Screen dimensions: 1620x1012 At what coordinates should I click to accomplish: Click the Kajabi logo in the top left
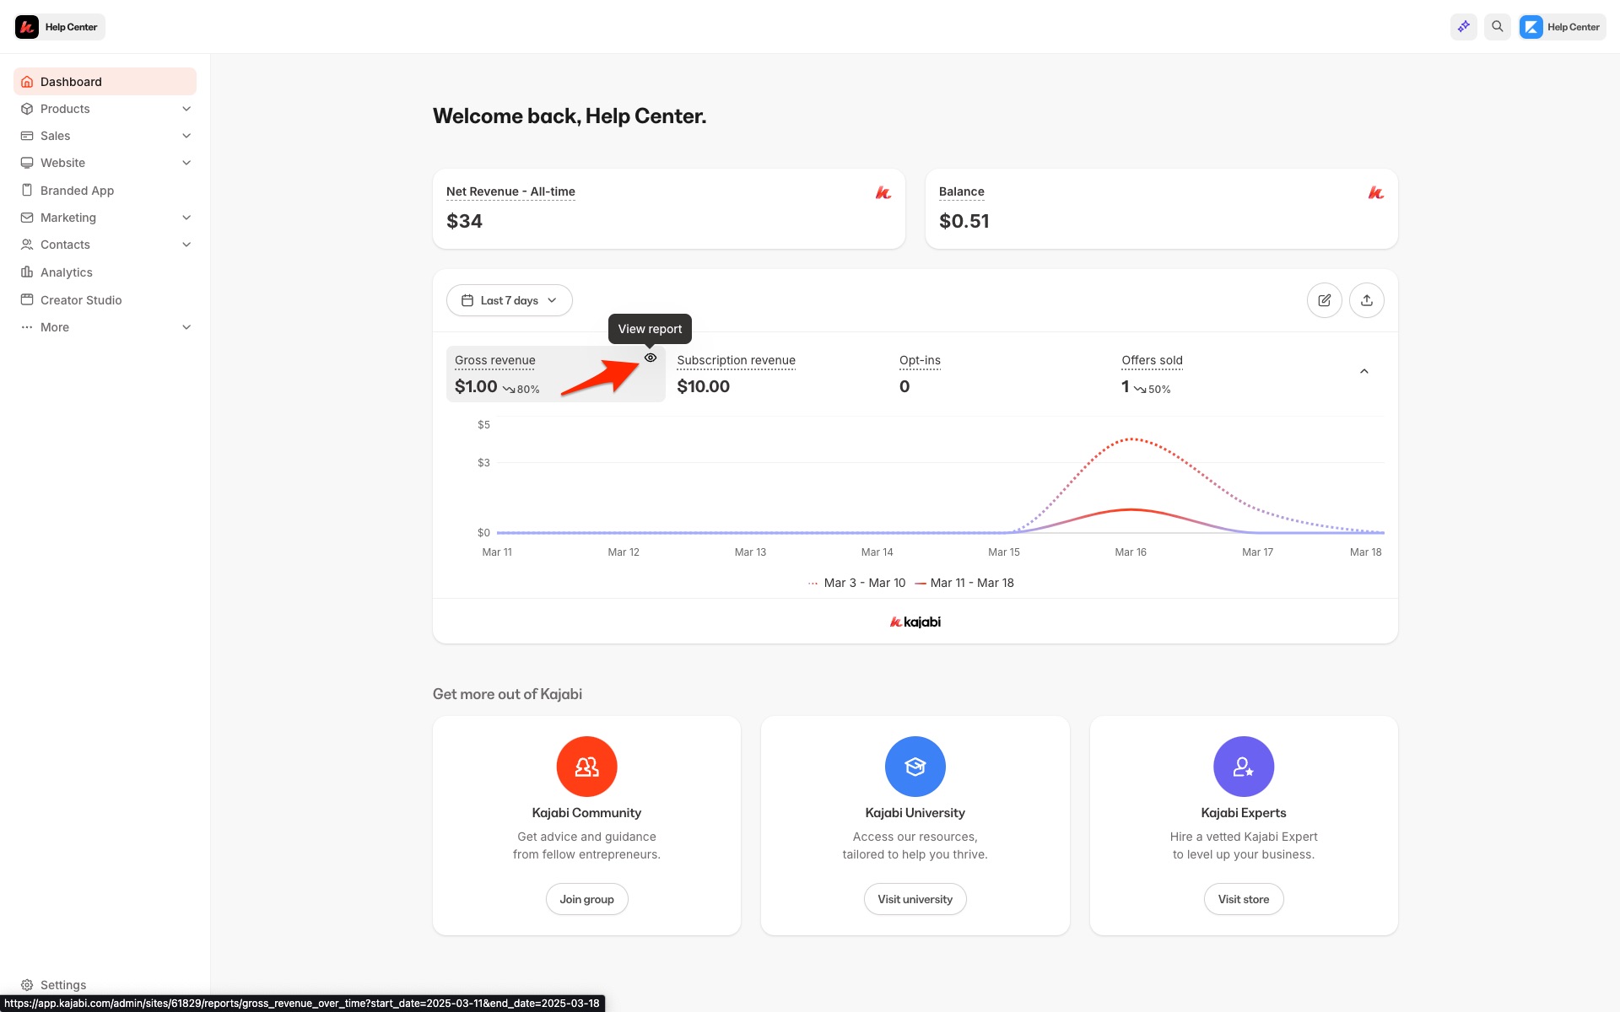coord(27,27)
